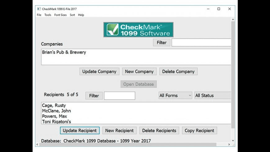The height and width of the screenshot is (152, 270).
Task: Click the recipients Filter button
Action: coord(94,96)
